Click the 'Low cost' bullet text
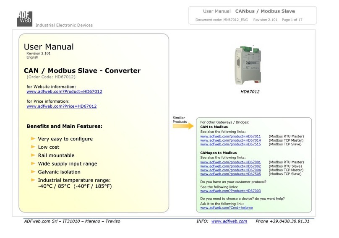The image size is (339, 238). [48, 147]
